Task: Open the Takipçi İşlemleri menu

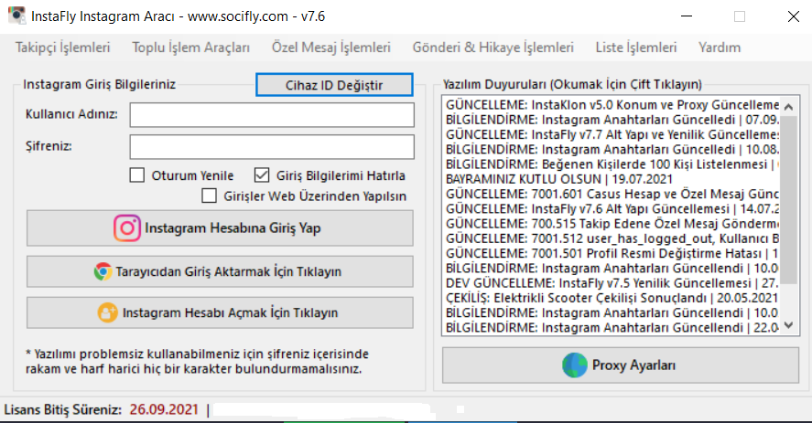Action: pos(62,48)
